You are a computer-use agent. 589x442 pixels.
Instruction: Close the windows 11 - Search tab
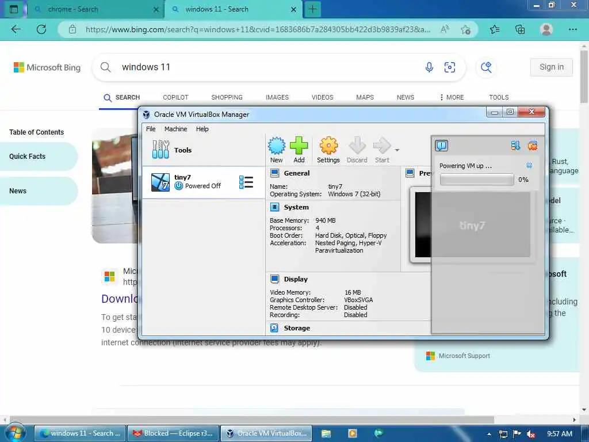(294, 10)
